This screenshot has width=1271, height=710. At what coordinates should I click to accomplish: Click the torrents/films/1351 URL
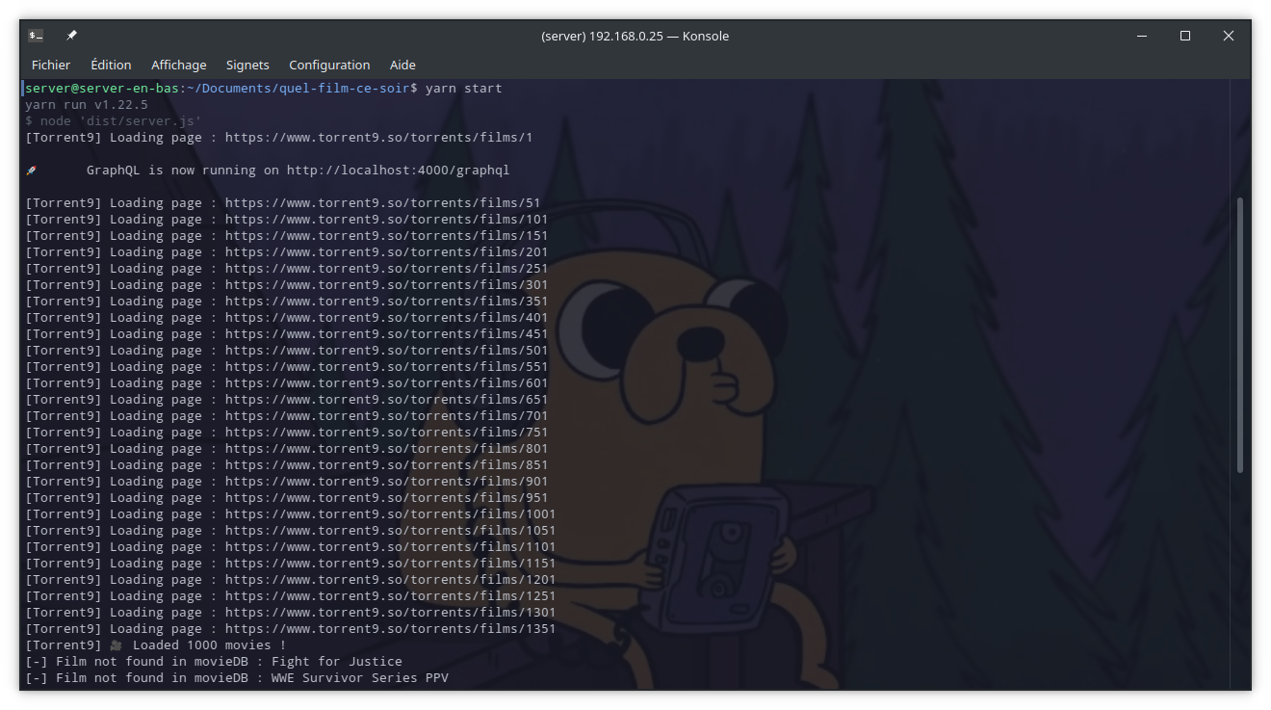390,628
